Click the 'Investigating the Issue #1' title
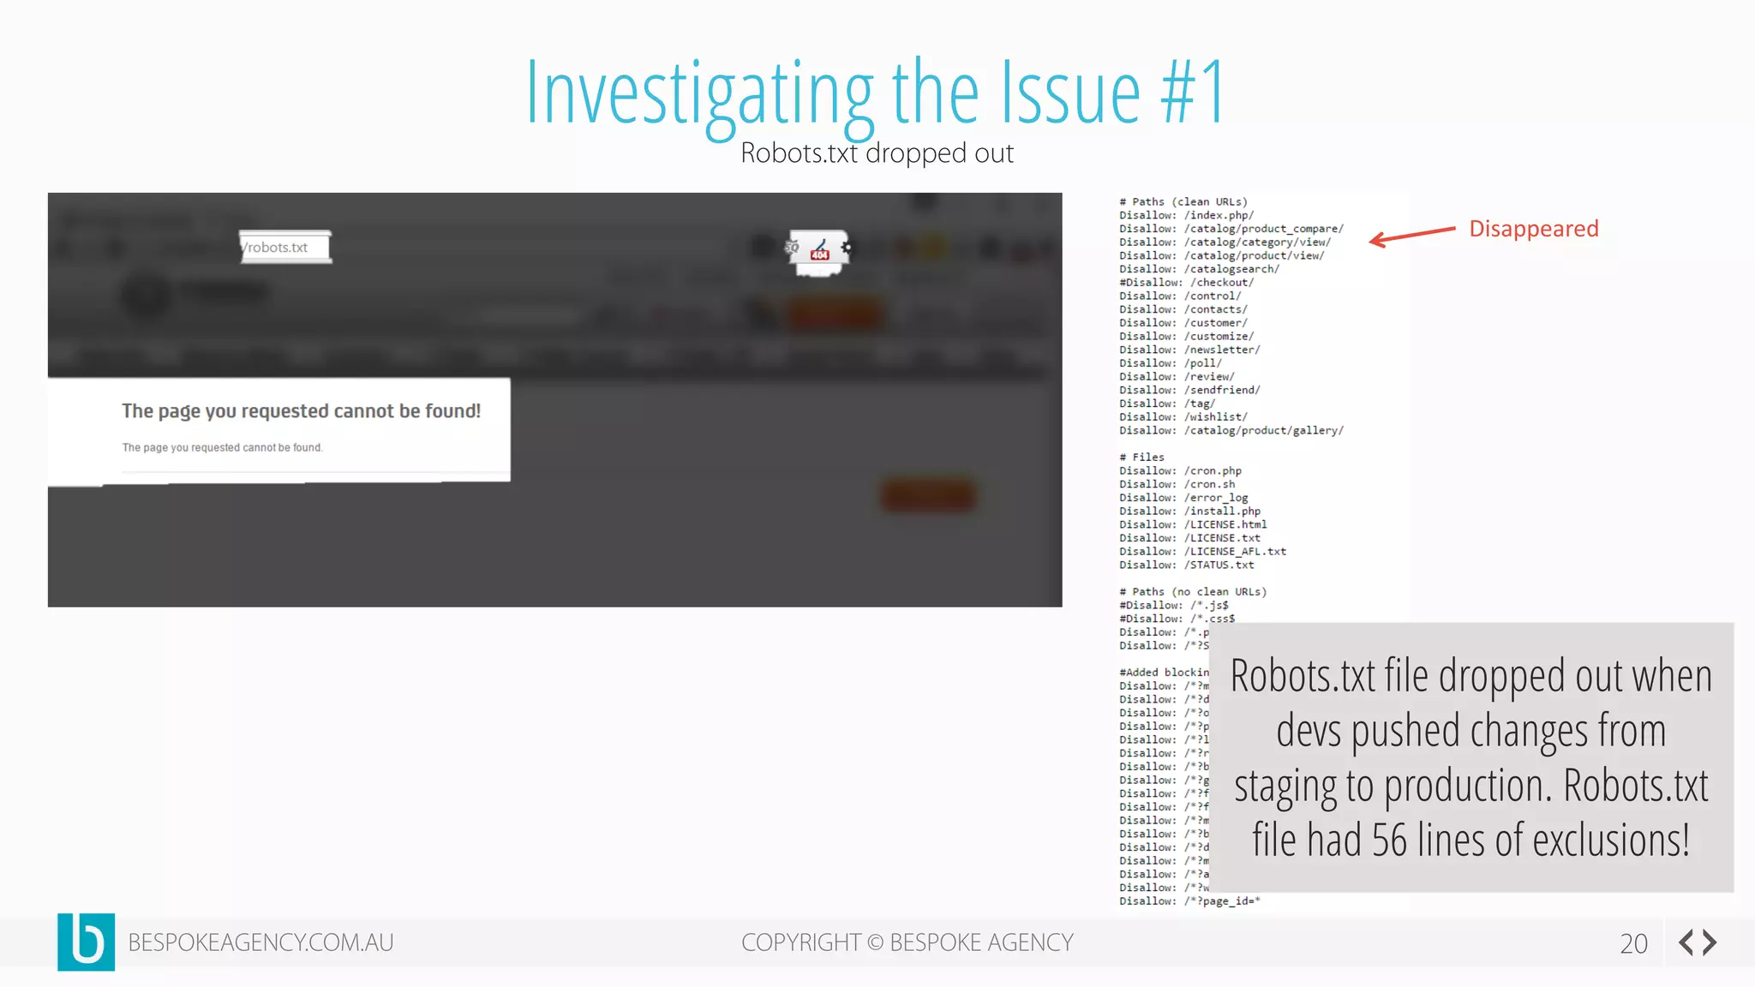Image resolution: width=1755 pixels, height=987 pixels. click(x=876, y=94)
